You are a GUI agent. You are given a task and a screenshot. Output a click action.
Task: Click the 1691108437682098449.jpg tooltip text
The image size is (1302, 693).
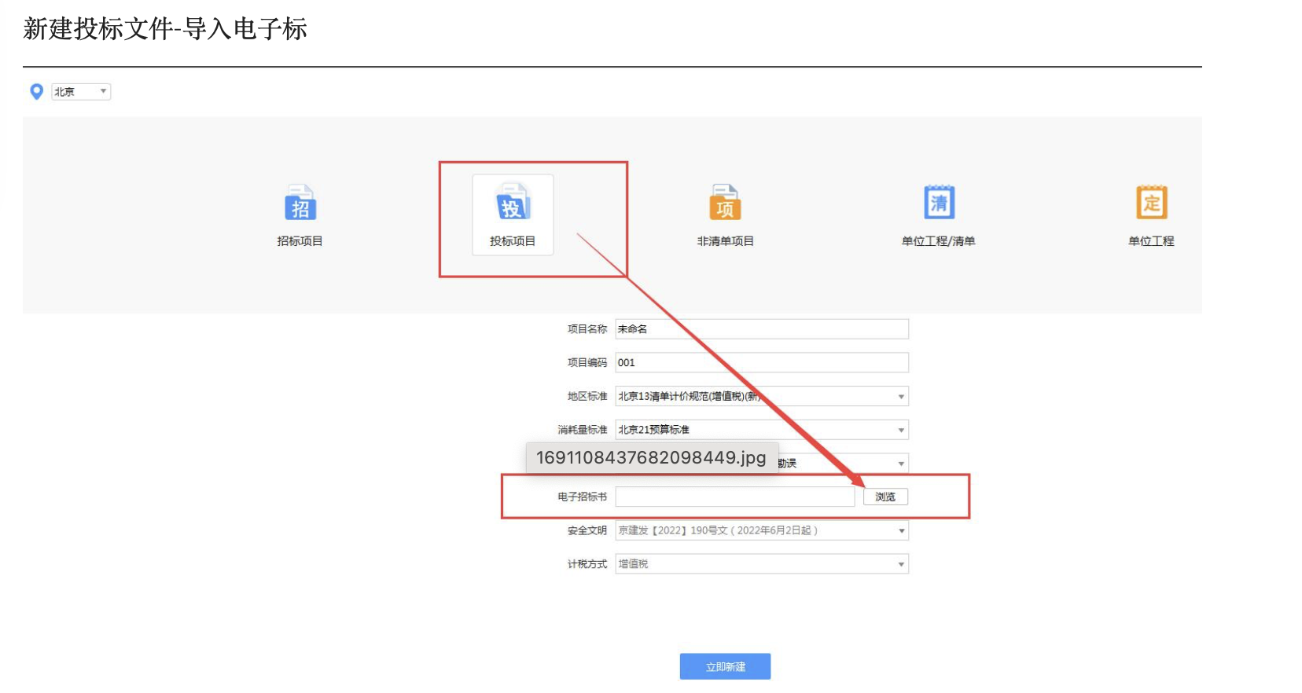click(651, 457)
